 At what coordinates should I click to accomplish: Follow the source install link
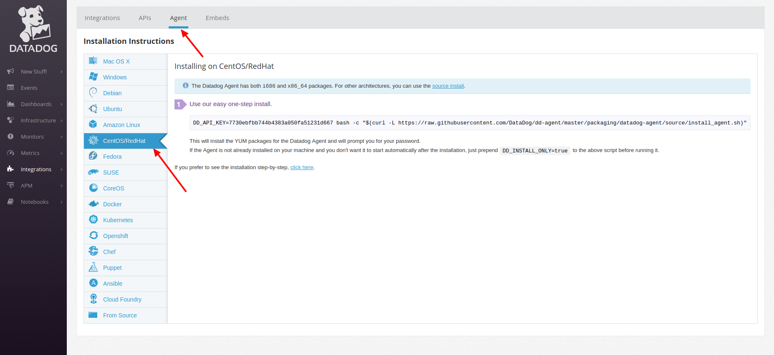pos(448,86)
